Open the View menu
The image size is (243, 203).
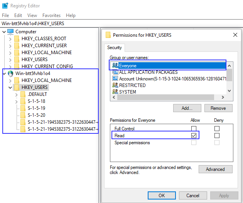point(32,15)
